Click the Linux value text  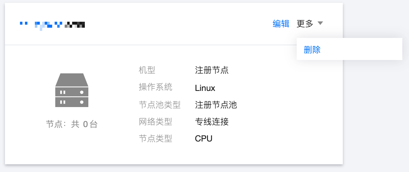(x=205, y=88)
